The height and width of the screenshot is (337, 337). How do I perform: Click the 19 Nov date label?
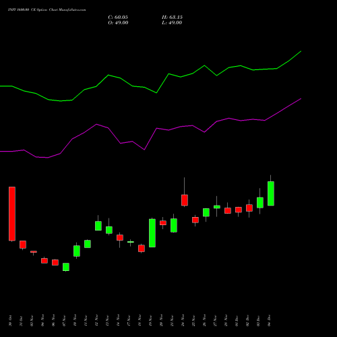pos(150,321)
